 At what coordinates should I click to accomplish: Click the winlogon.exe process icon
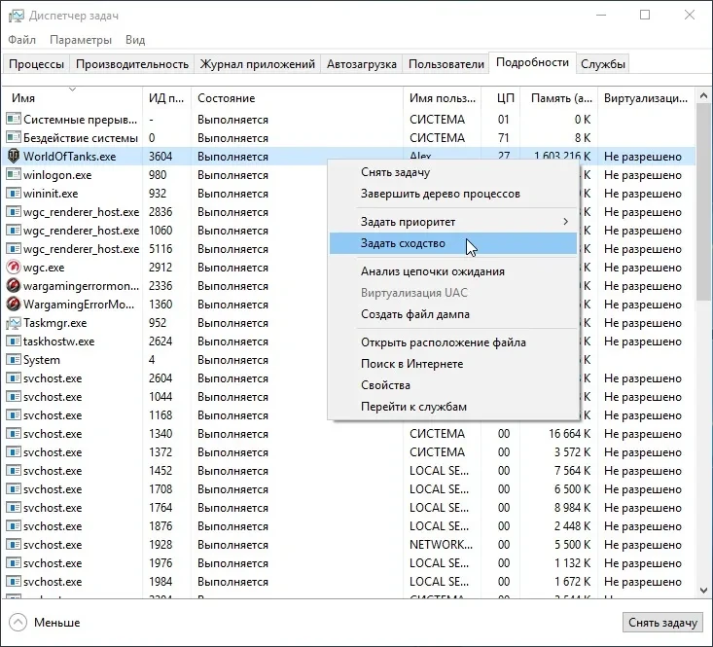point(14,175)
